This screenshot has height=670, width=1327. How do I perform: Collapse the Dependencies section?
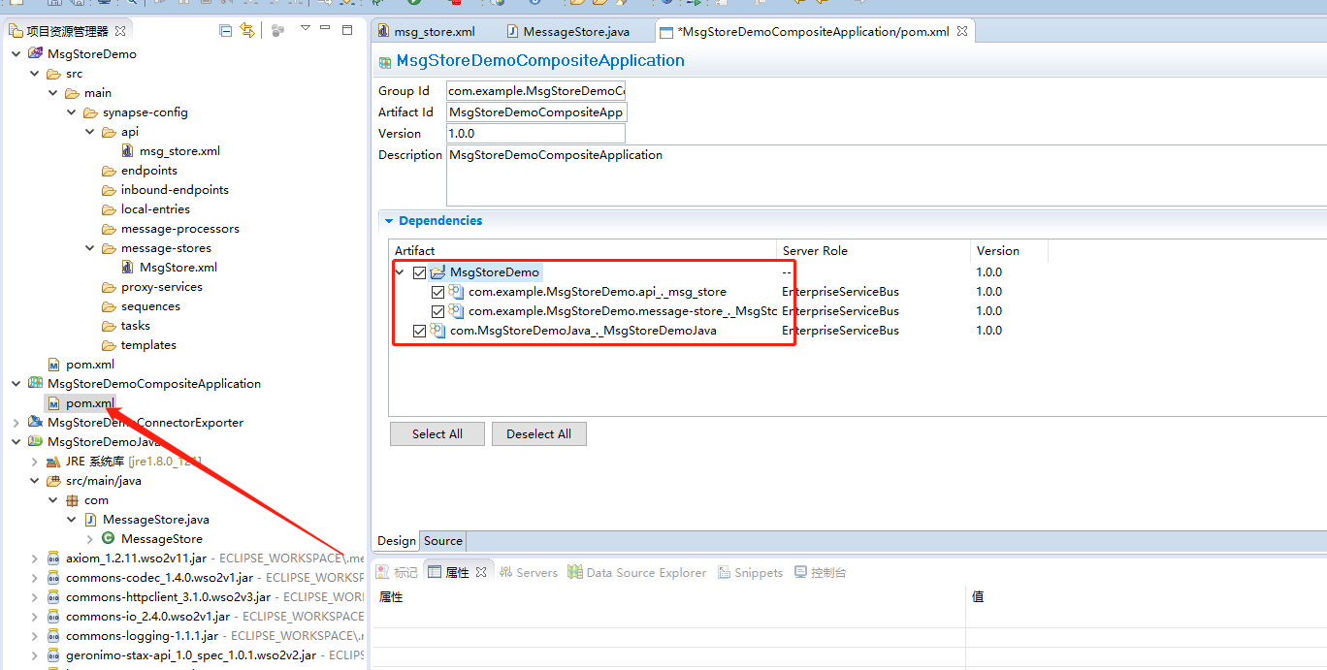(388, 221)
